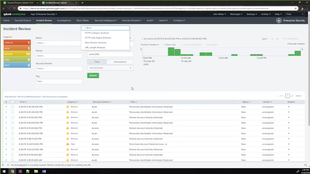Check the 4/26/19 12:30:13 PM event
Screen dimensions: 310x174
pos(12,144)
